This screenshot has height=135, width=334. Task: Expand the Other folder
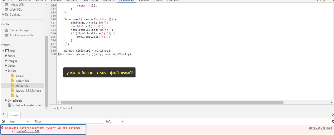tap(6, 66)
